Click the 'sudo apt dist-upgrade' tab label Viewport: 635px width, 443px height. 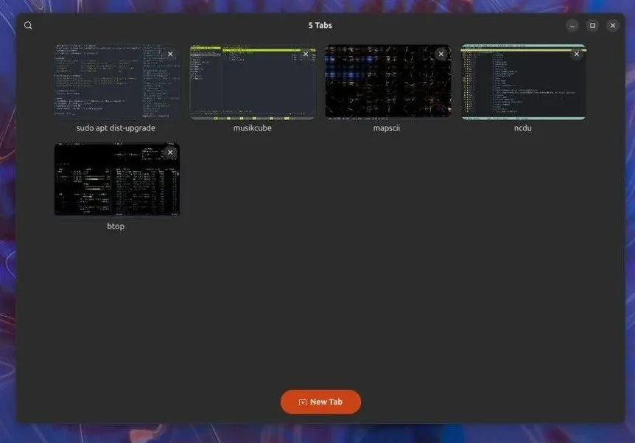tap(116, 128)
